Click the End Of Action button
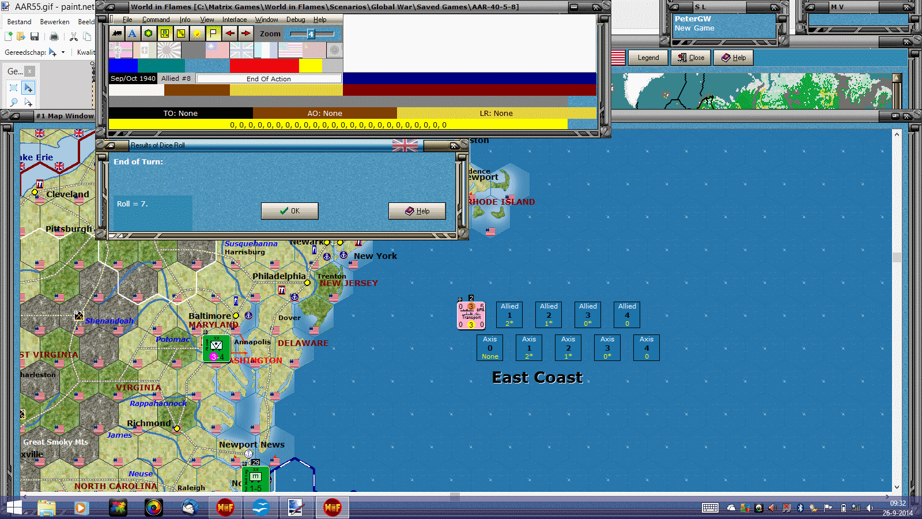The width and height of the screenshot is (922, 519). [269, 78]
